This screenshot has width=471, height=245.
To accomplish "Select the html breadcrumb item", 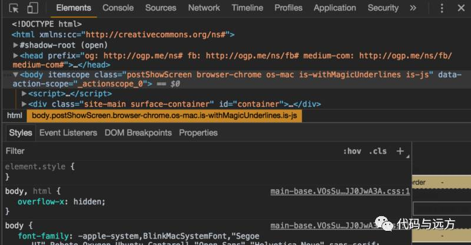I will (15, 116).
